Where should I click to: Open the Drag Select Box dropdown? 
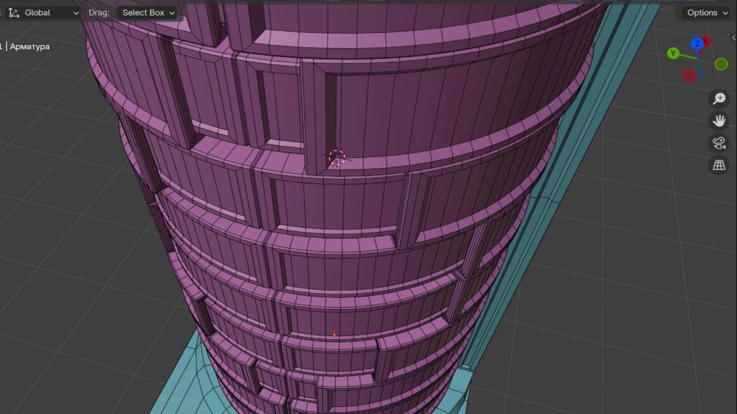pos(149,13)
